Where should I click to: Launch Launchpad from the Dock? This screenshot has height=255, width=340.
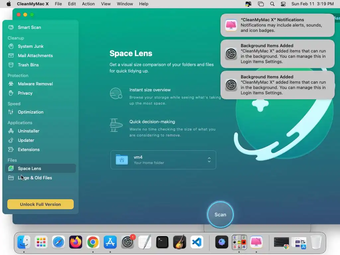(x=41, y=242)
